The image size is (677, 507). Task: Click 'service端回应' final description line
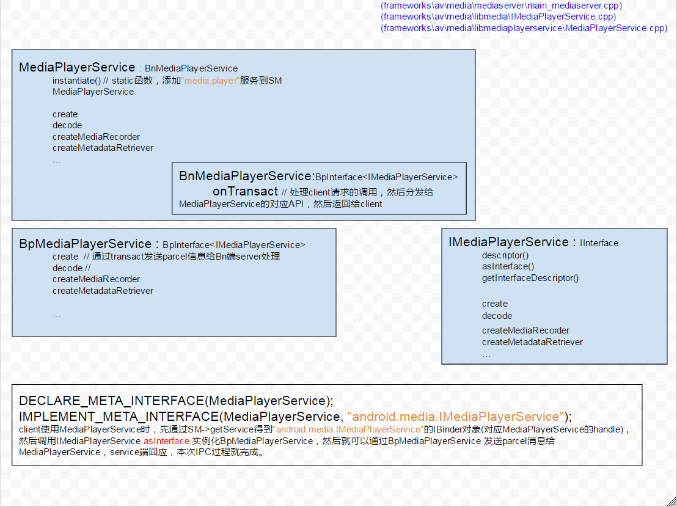142,452
